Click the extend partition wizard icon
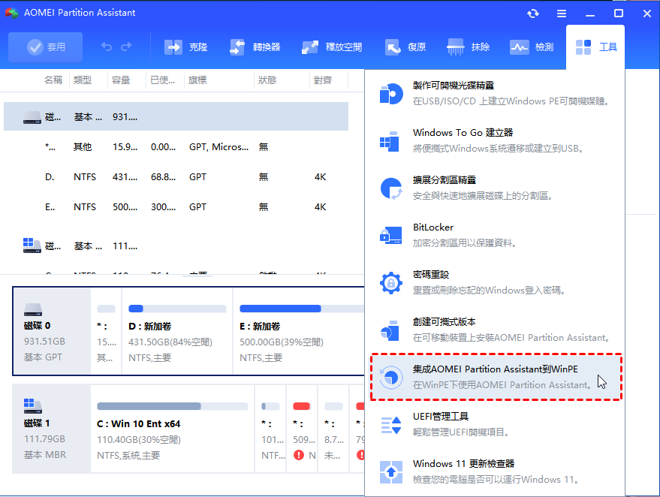Screen dimensions: 660x497 (x=391, y=188)
